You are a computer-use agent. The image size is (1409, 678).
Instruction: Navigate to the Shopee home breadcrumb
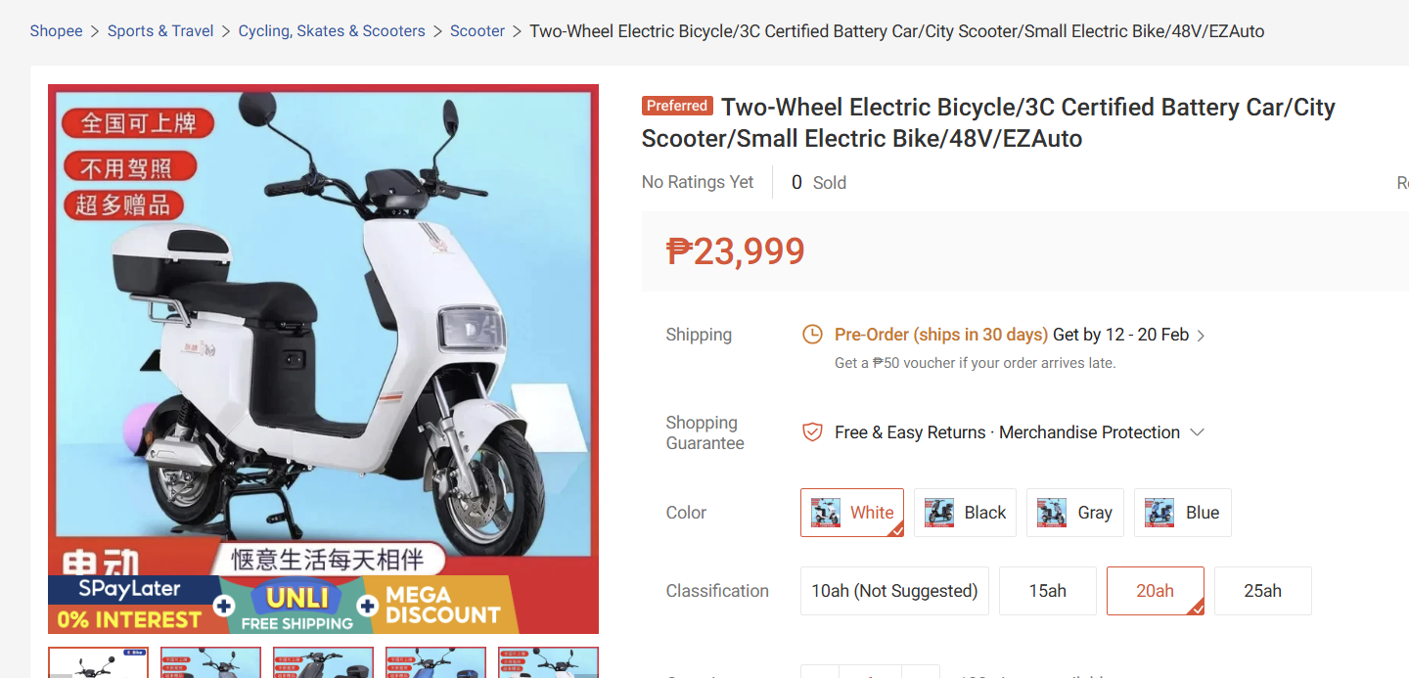pyautogui.click(x=56, y=31)
